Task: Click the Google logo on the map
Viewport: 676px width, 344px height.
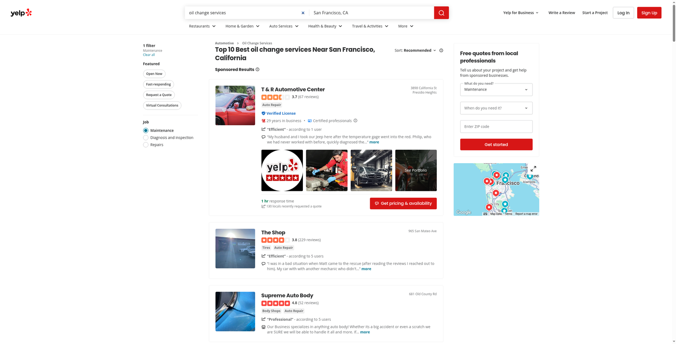Action: pos(463,212)
